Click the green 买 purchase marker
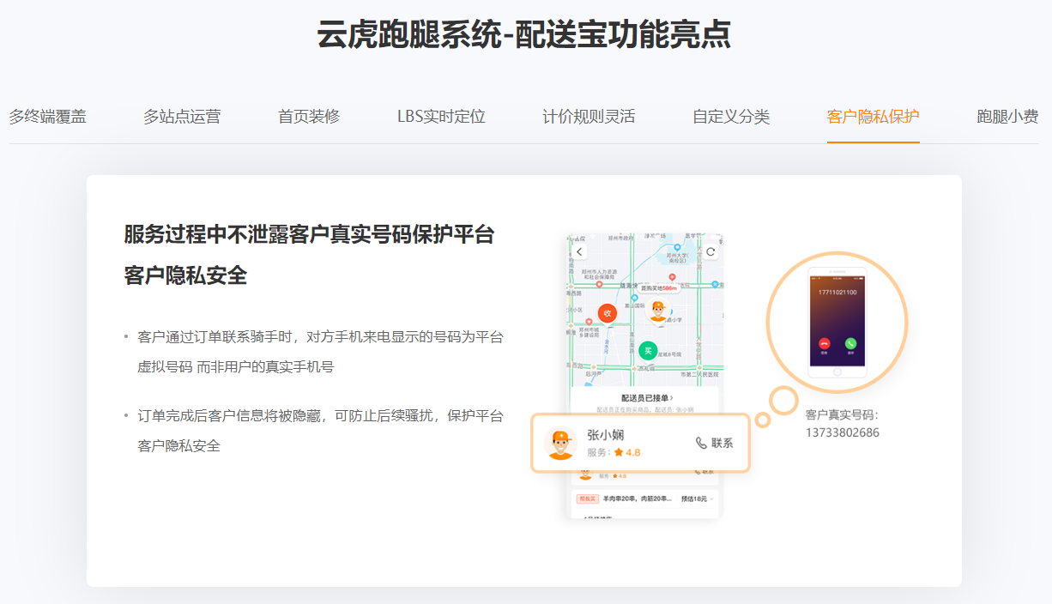1052x604 pixels. point(648,350)
